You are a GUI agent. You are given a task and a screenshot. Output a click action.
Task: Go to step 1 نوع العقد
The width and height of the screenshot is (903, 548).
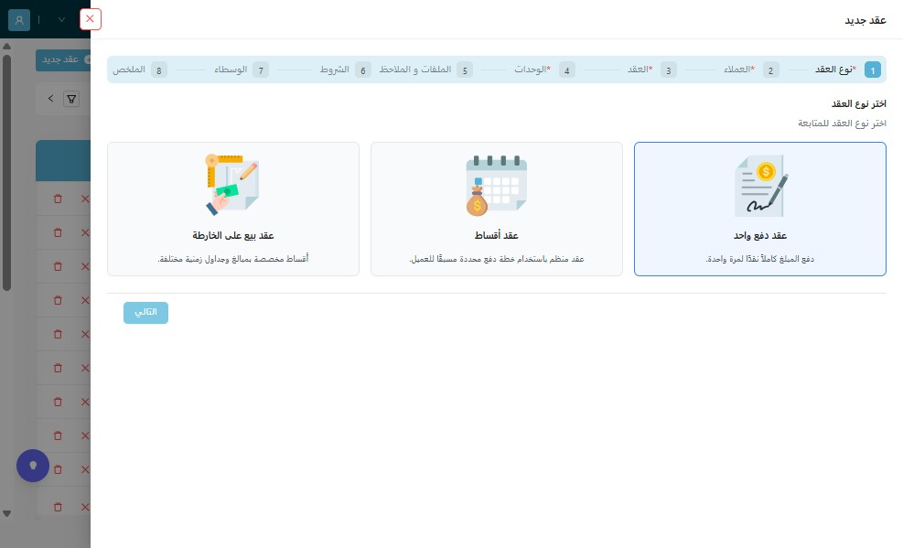[x=848, y=70]
